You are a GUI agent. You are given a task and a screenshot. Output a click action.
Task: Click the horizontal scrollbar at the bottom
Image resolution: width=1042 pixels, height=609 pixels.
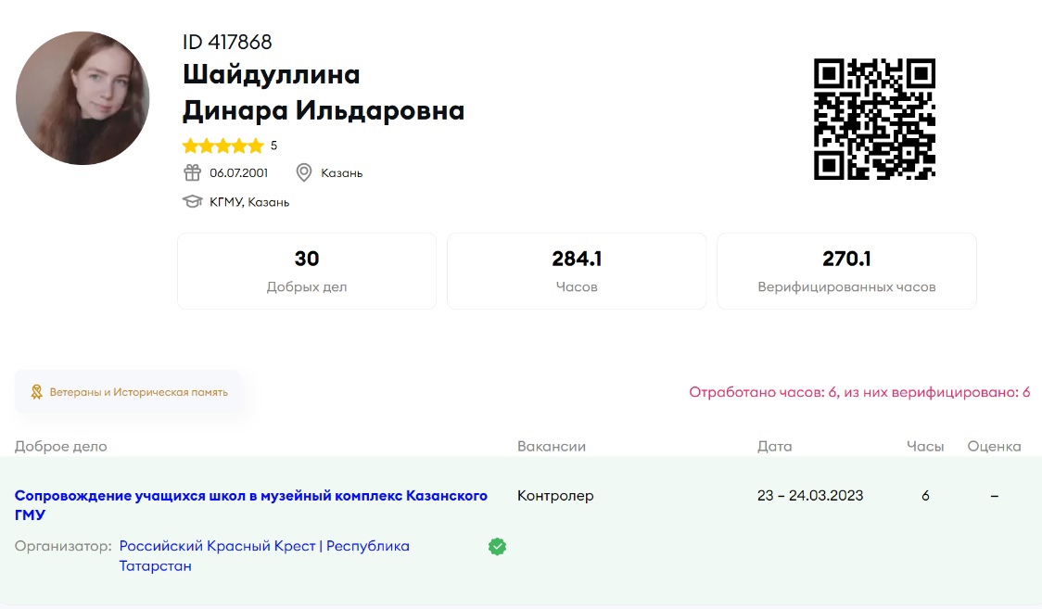coord(521,605)
